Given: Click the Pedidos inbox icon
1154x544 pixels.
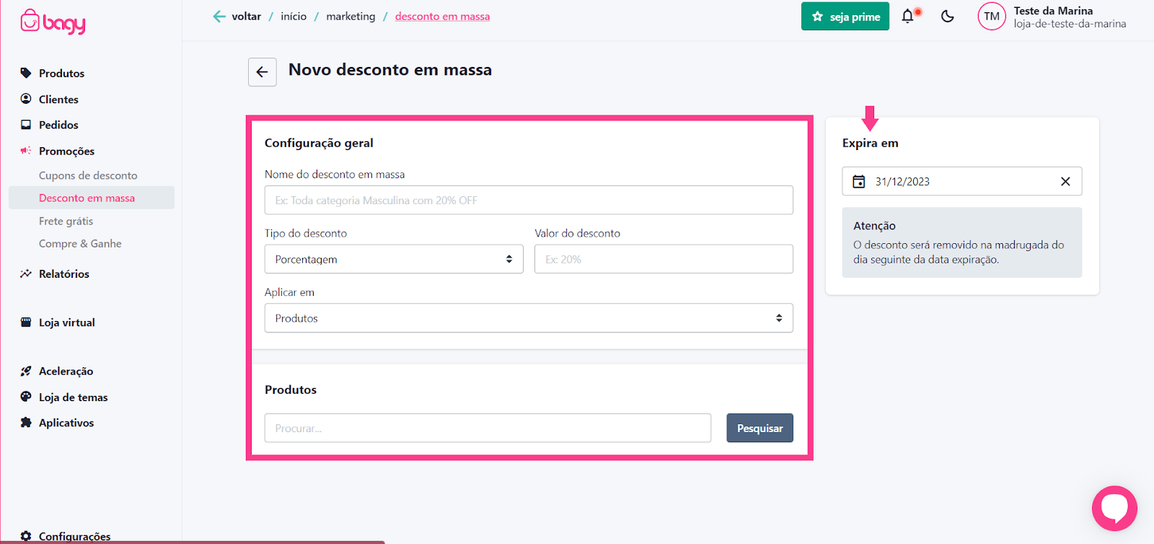Looking at the screenshot, I should (x=26, y=125).
